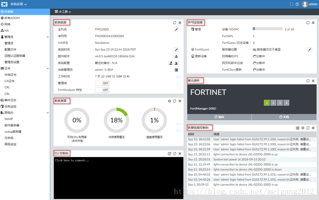
Task: Edit FortiGuard 服务器位置 with pencil icon
Action: click(x=310, y=50)
